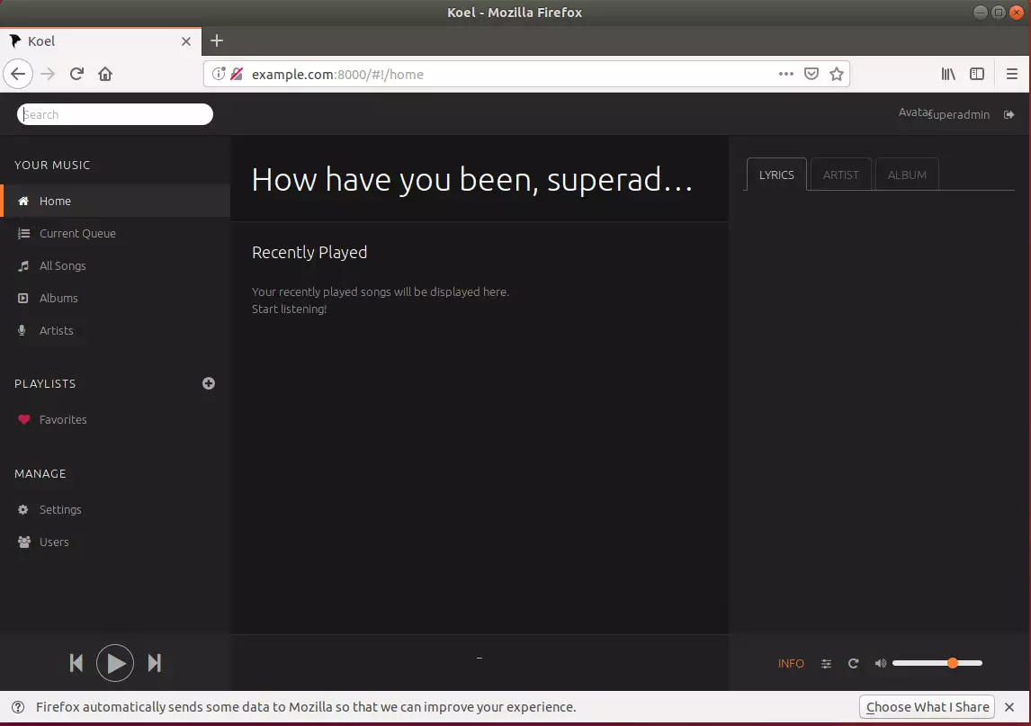1031x726 pixels.
Task: Open the equalizer sliders icon
Action: (x=827, y=664)
